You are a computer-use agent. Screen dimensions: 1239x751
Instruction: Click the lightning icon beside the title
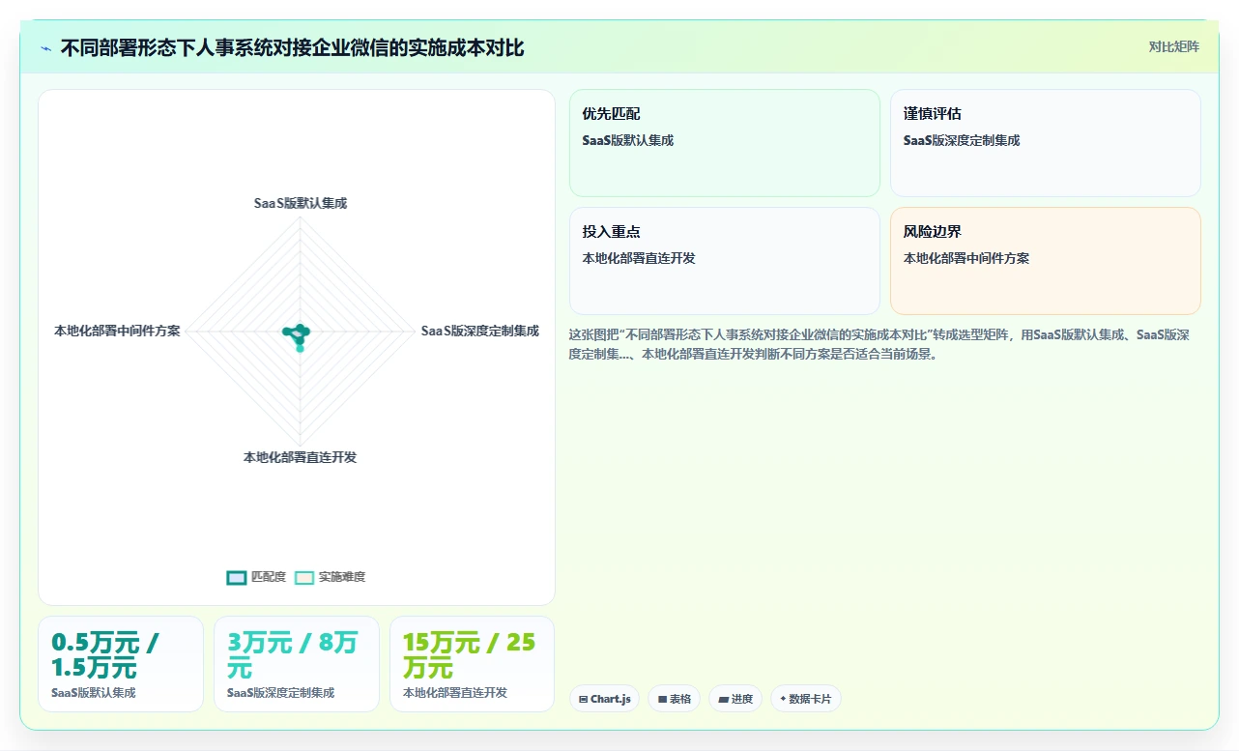click(45, 48)
